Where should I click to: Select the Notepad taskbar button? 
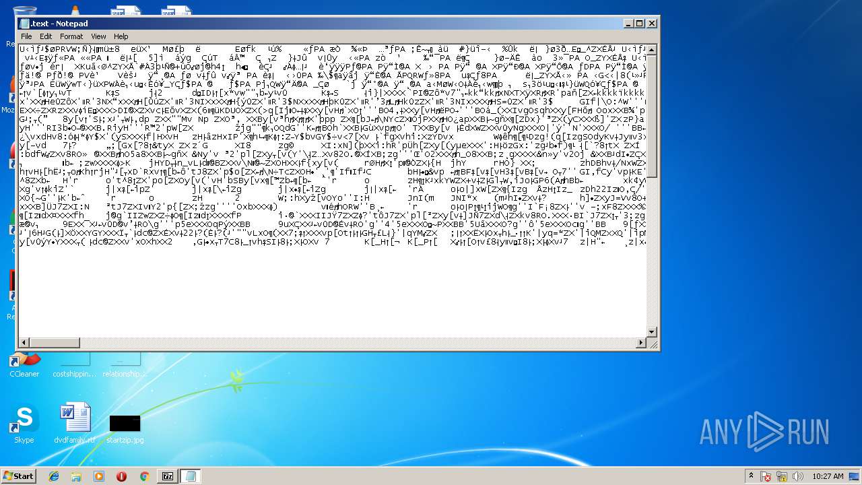pyautogui.click(x=190, y=476)
